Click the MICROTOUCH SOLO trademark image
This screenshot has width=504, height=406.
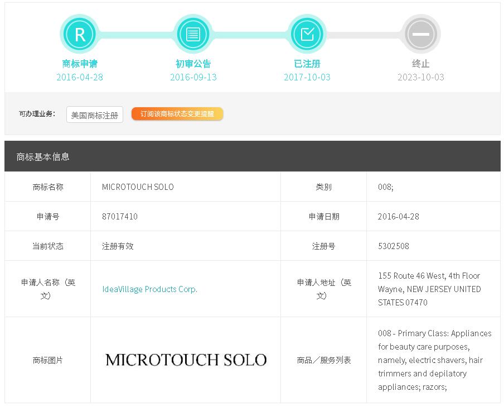pyautogui.click(x=186, y=360)
